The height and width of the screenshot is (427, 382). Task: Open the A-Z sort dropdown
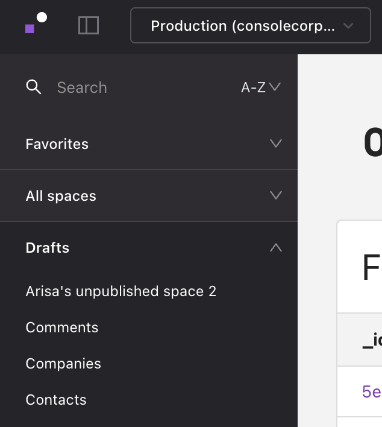point(254,87)
